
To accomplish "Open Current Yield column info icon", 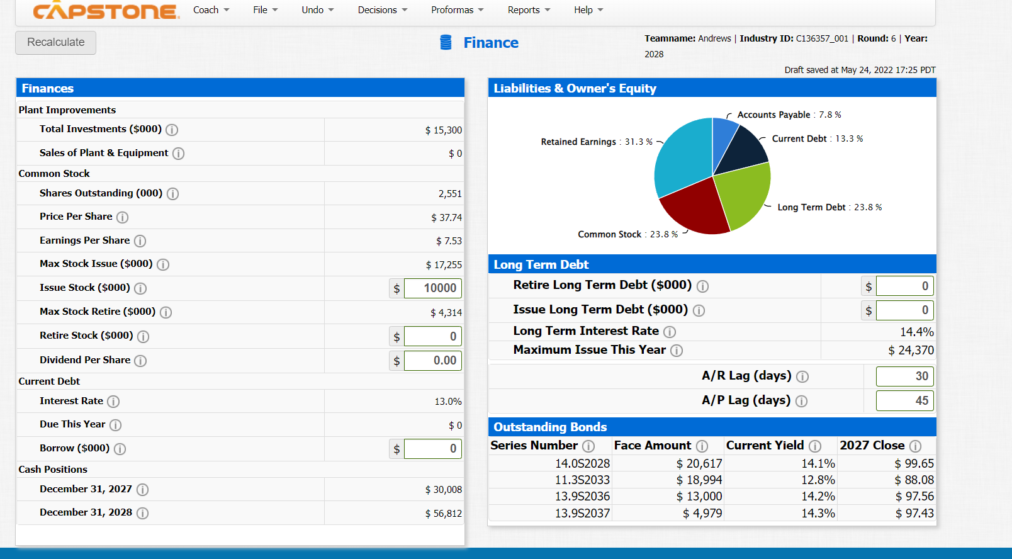I will [x=815, y=446].
